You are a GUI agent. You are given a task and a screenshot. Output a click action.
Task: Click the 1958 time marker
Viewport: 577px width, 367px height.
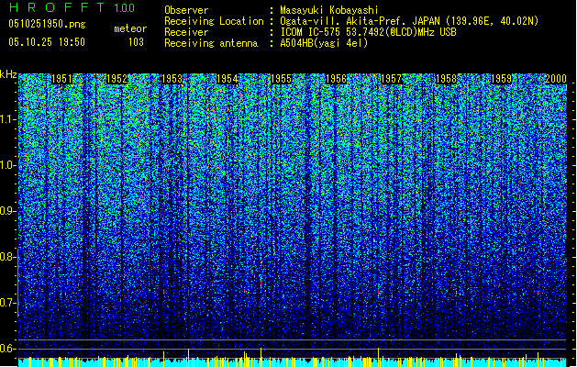click(447, 79)
